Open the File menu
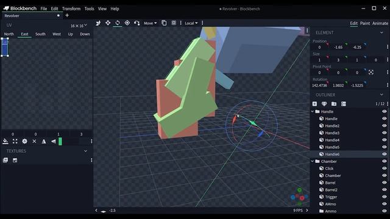The image size is (390, 219). 44,9
